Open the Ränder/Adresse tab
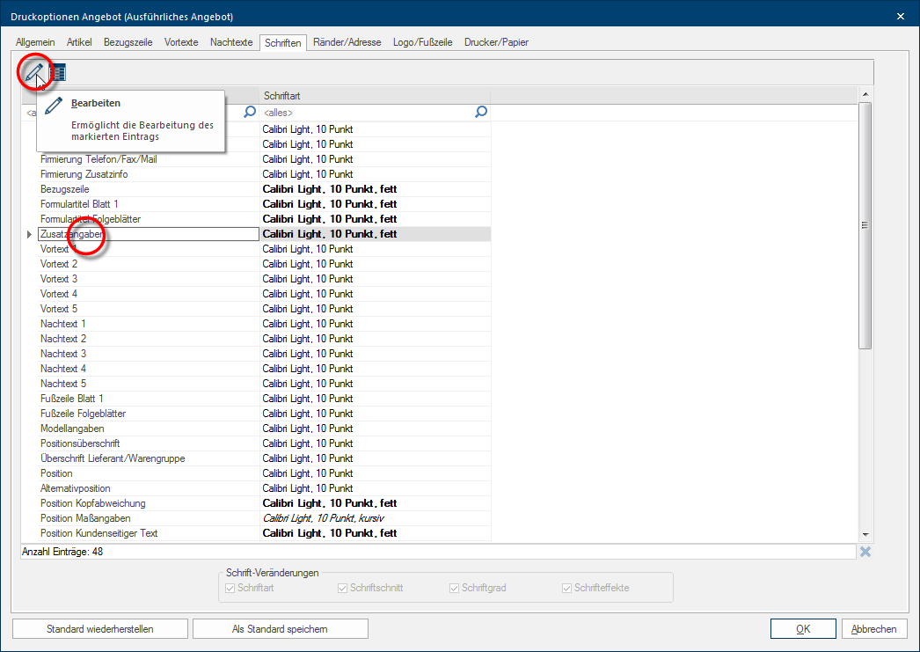This screenshot has width=920, height=652. [347, 42]
